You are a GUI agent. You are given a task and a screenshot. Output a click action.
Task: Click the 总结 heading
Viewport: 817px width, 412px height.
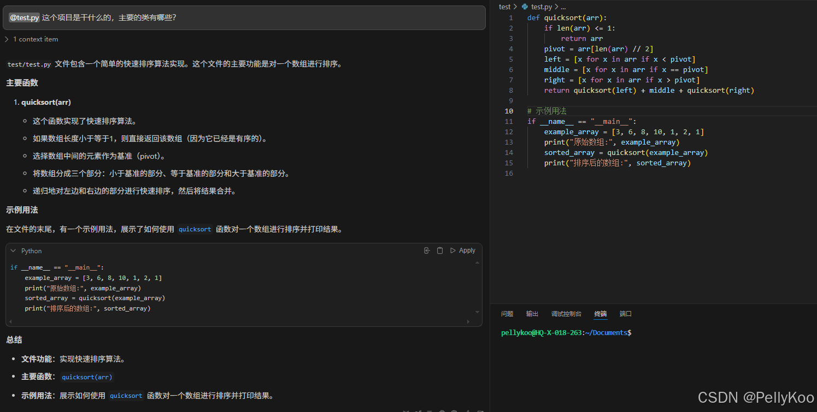14,340
